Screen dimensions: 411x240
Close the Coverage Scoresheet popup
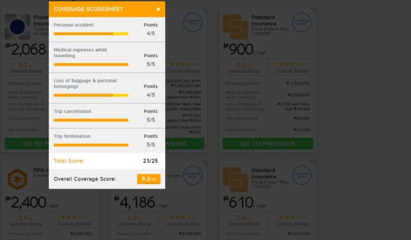tap(158, 9)
